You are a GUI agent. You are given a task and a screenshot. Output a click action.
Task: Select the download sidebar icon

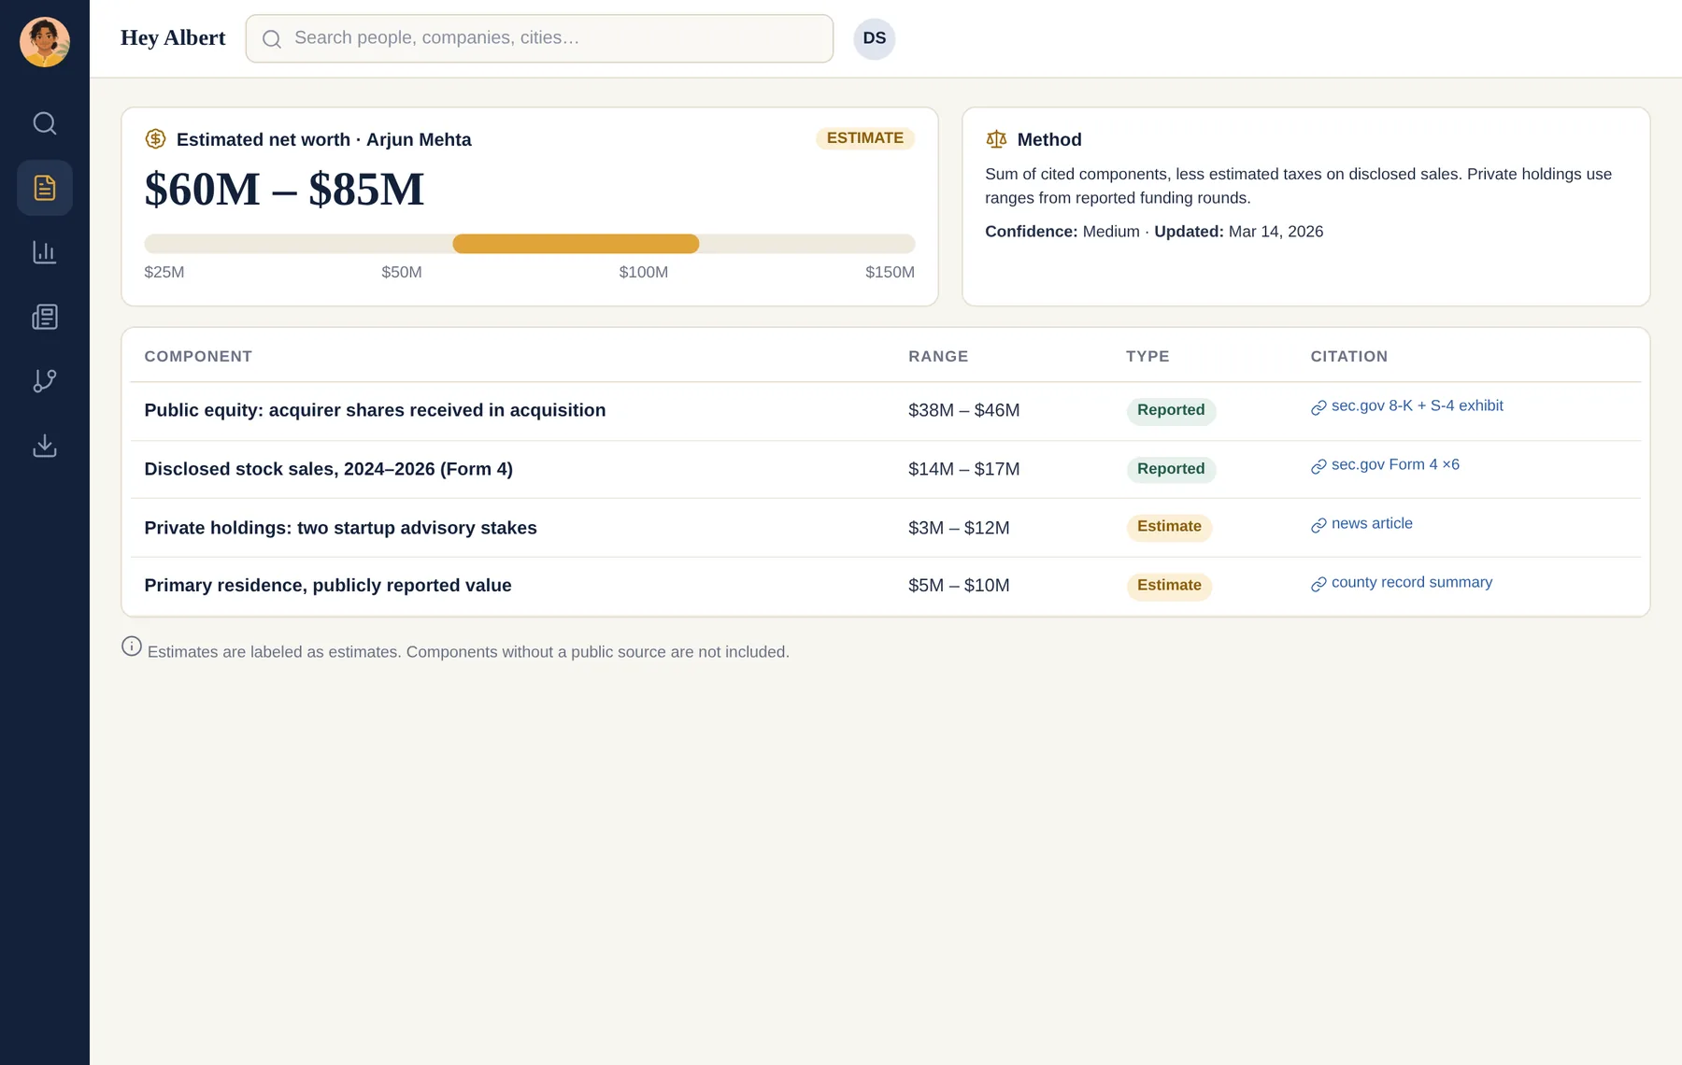pos(45,446)
